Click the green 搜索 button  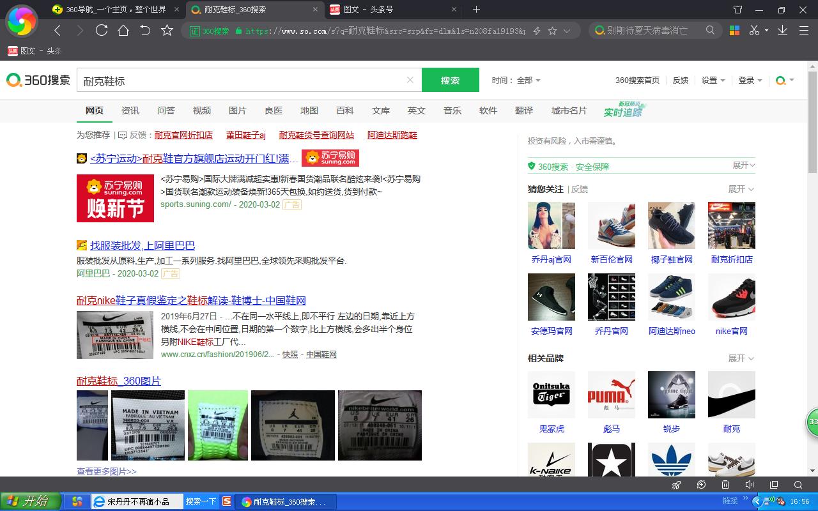450,80
